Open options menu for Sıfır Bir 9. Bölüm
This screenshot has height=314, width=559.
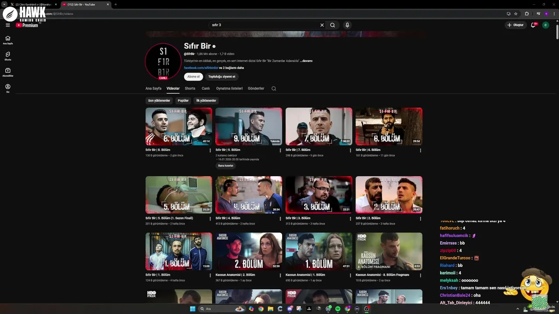[280, 150]
